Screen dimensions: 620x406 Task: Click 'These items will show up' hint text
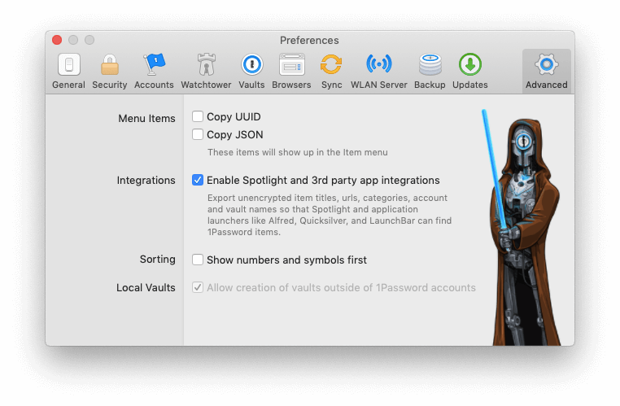298,152
